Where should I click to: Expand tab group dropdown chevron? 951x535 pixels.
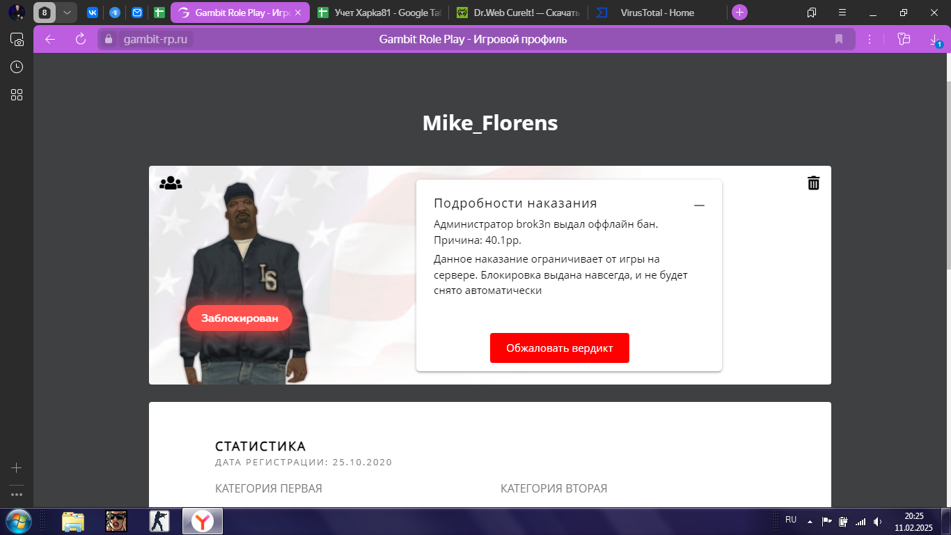67,13
